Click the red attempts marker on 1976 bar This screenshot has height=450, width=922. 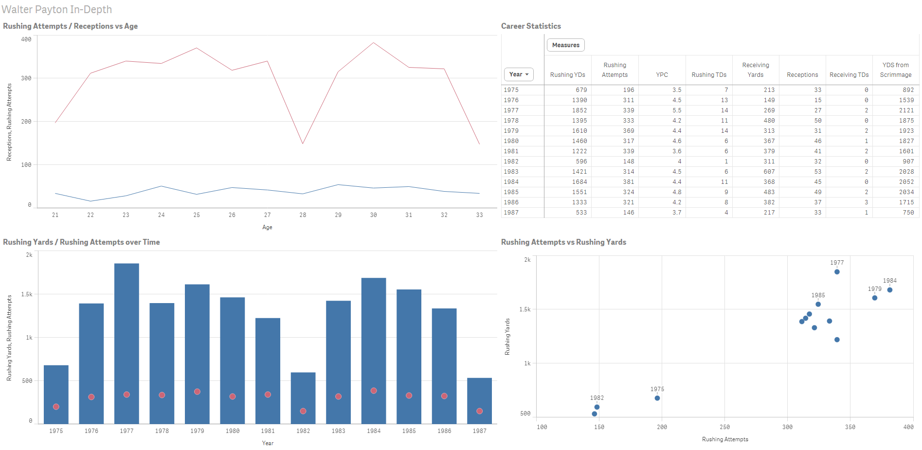91,397
